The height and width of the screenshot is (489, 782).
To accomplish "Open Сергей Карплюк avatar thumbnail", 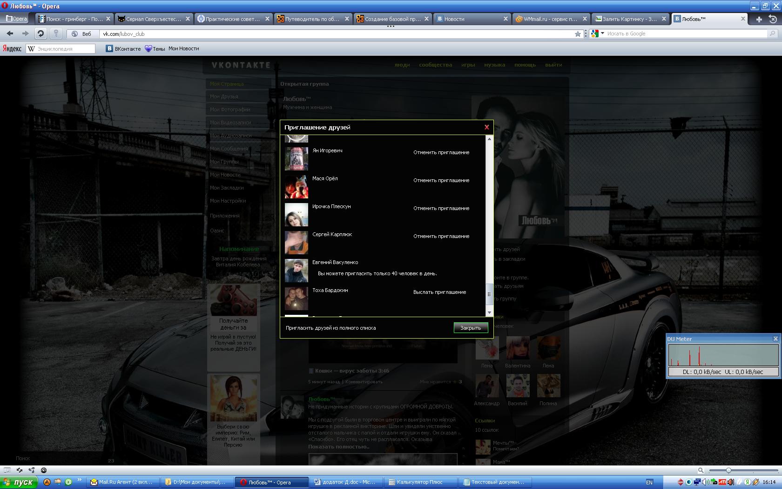I will click(x=297, y=243).
